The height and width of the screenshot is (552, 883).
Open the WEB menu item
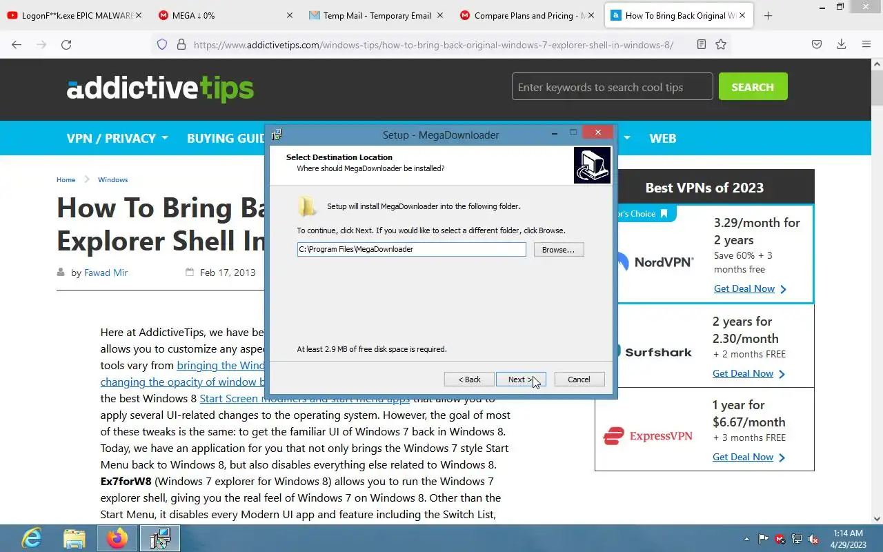[x=662, y=138]
